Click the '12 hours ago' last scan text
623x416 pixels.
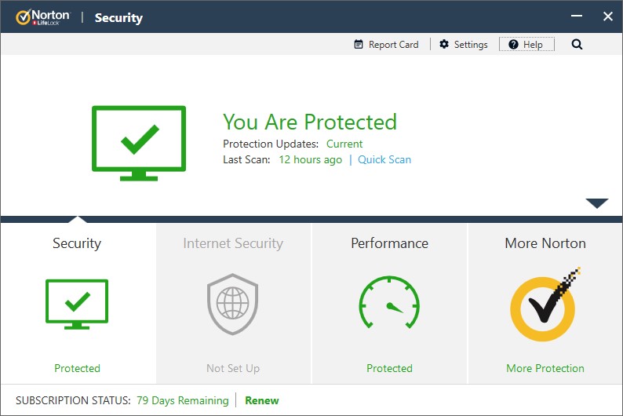pyautogui.click(x=310, y=159)
